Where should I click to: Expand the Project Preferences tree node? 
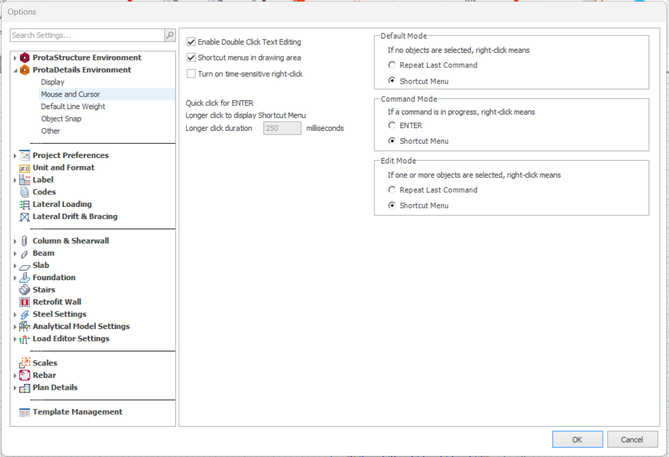15,156
